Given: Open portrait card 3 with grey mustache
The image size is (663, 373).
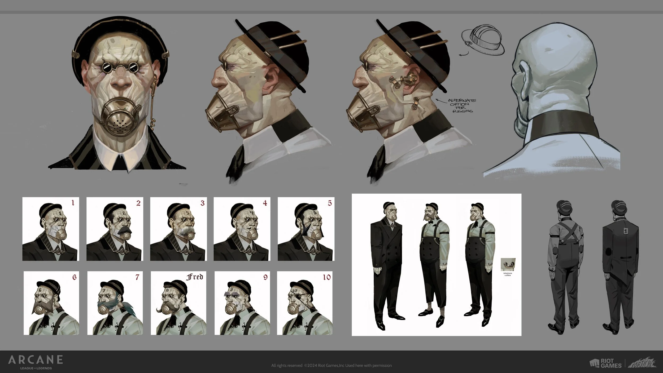Looking at the screenshot, I should click(x=178, y=229).
